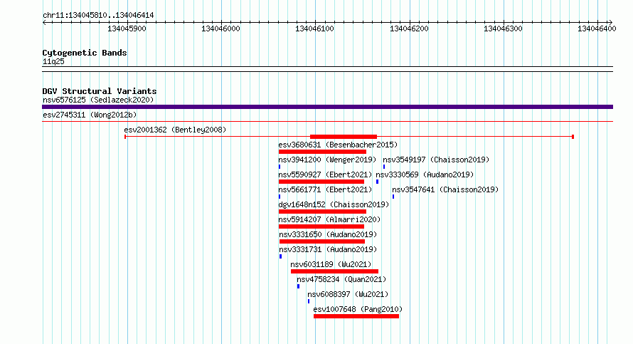The width and height of the screenshot is (633, 344).
Task: Click red bar under nsv5590927
Action: [321, 182]
